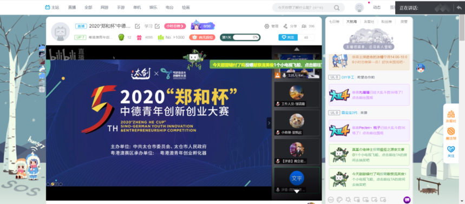Click the 小时总榜 pink button
This screenshot has height=204, width=465.
[x=175, y=26]
